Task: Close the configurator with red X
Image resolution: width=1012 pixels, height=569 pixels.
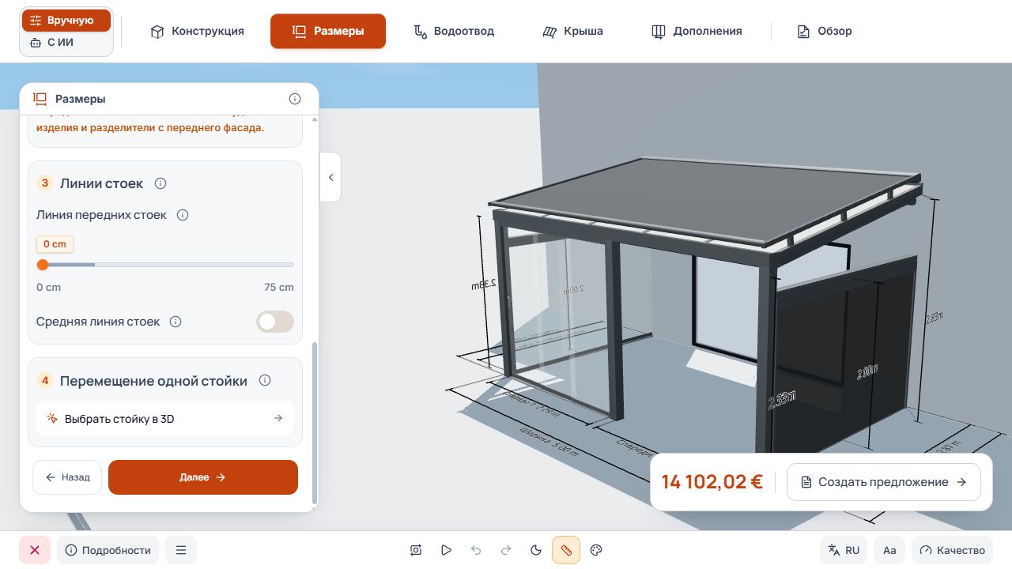Action: coord(35,550)
